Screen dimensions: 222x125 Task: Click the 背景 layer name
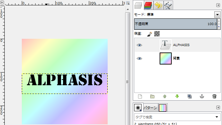click(176, 58)
